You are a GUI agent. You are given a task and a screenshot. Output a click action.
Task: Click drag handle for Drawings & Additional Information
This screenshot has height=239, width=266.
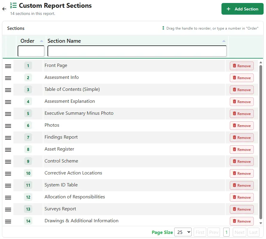(x=8, y=221)
